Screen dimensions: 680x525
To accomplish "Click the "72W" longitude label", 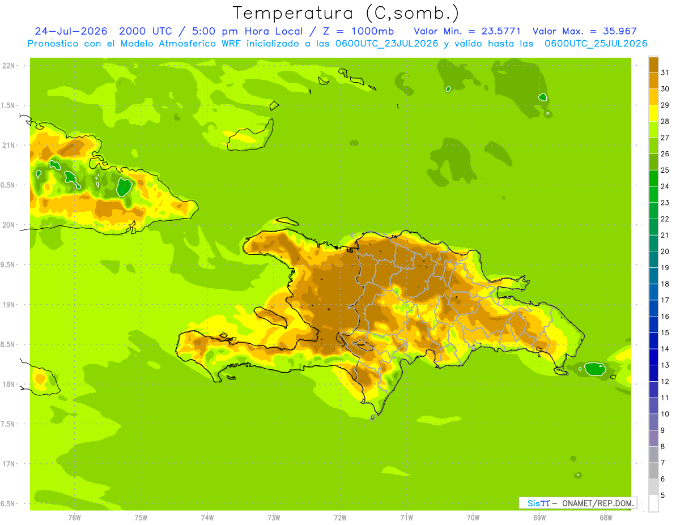I will pyautogui.click(x=340, y=517).
